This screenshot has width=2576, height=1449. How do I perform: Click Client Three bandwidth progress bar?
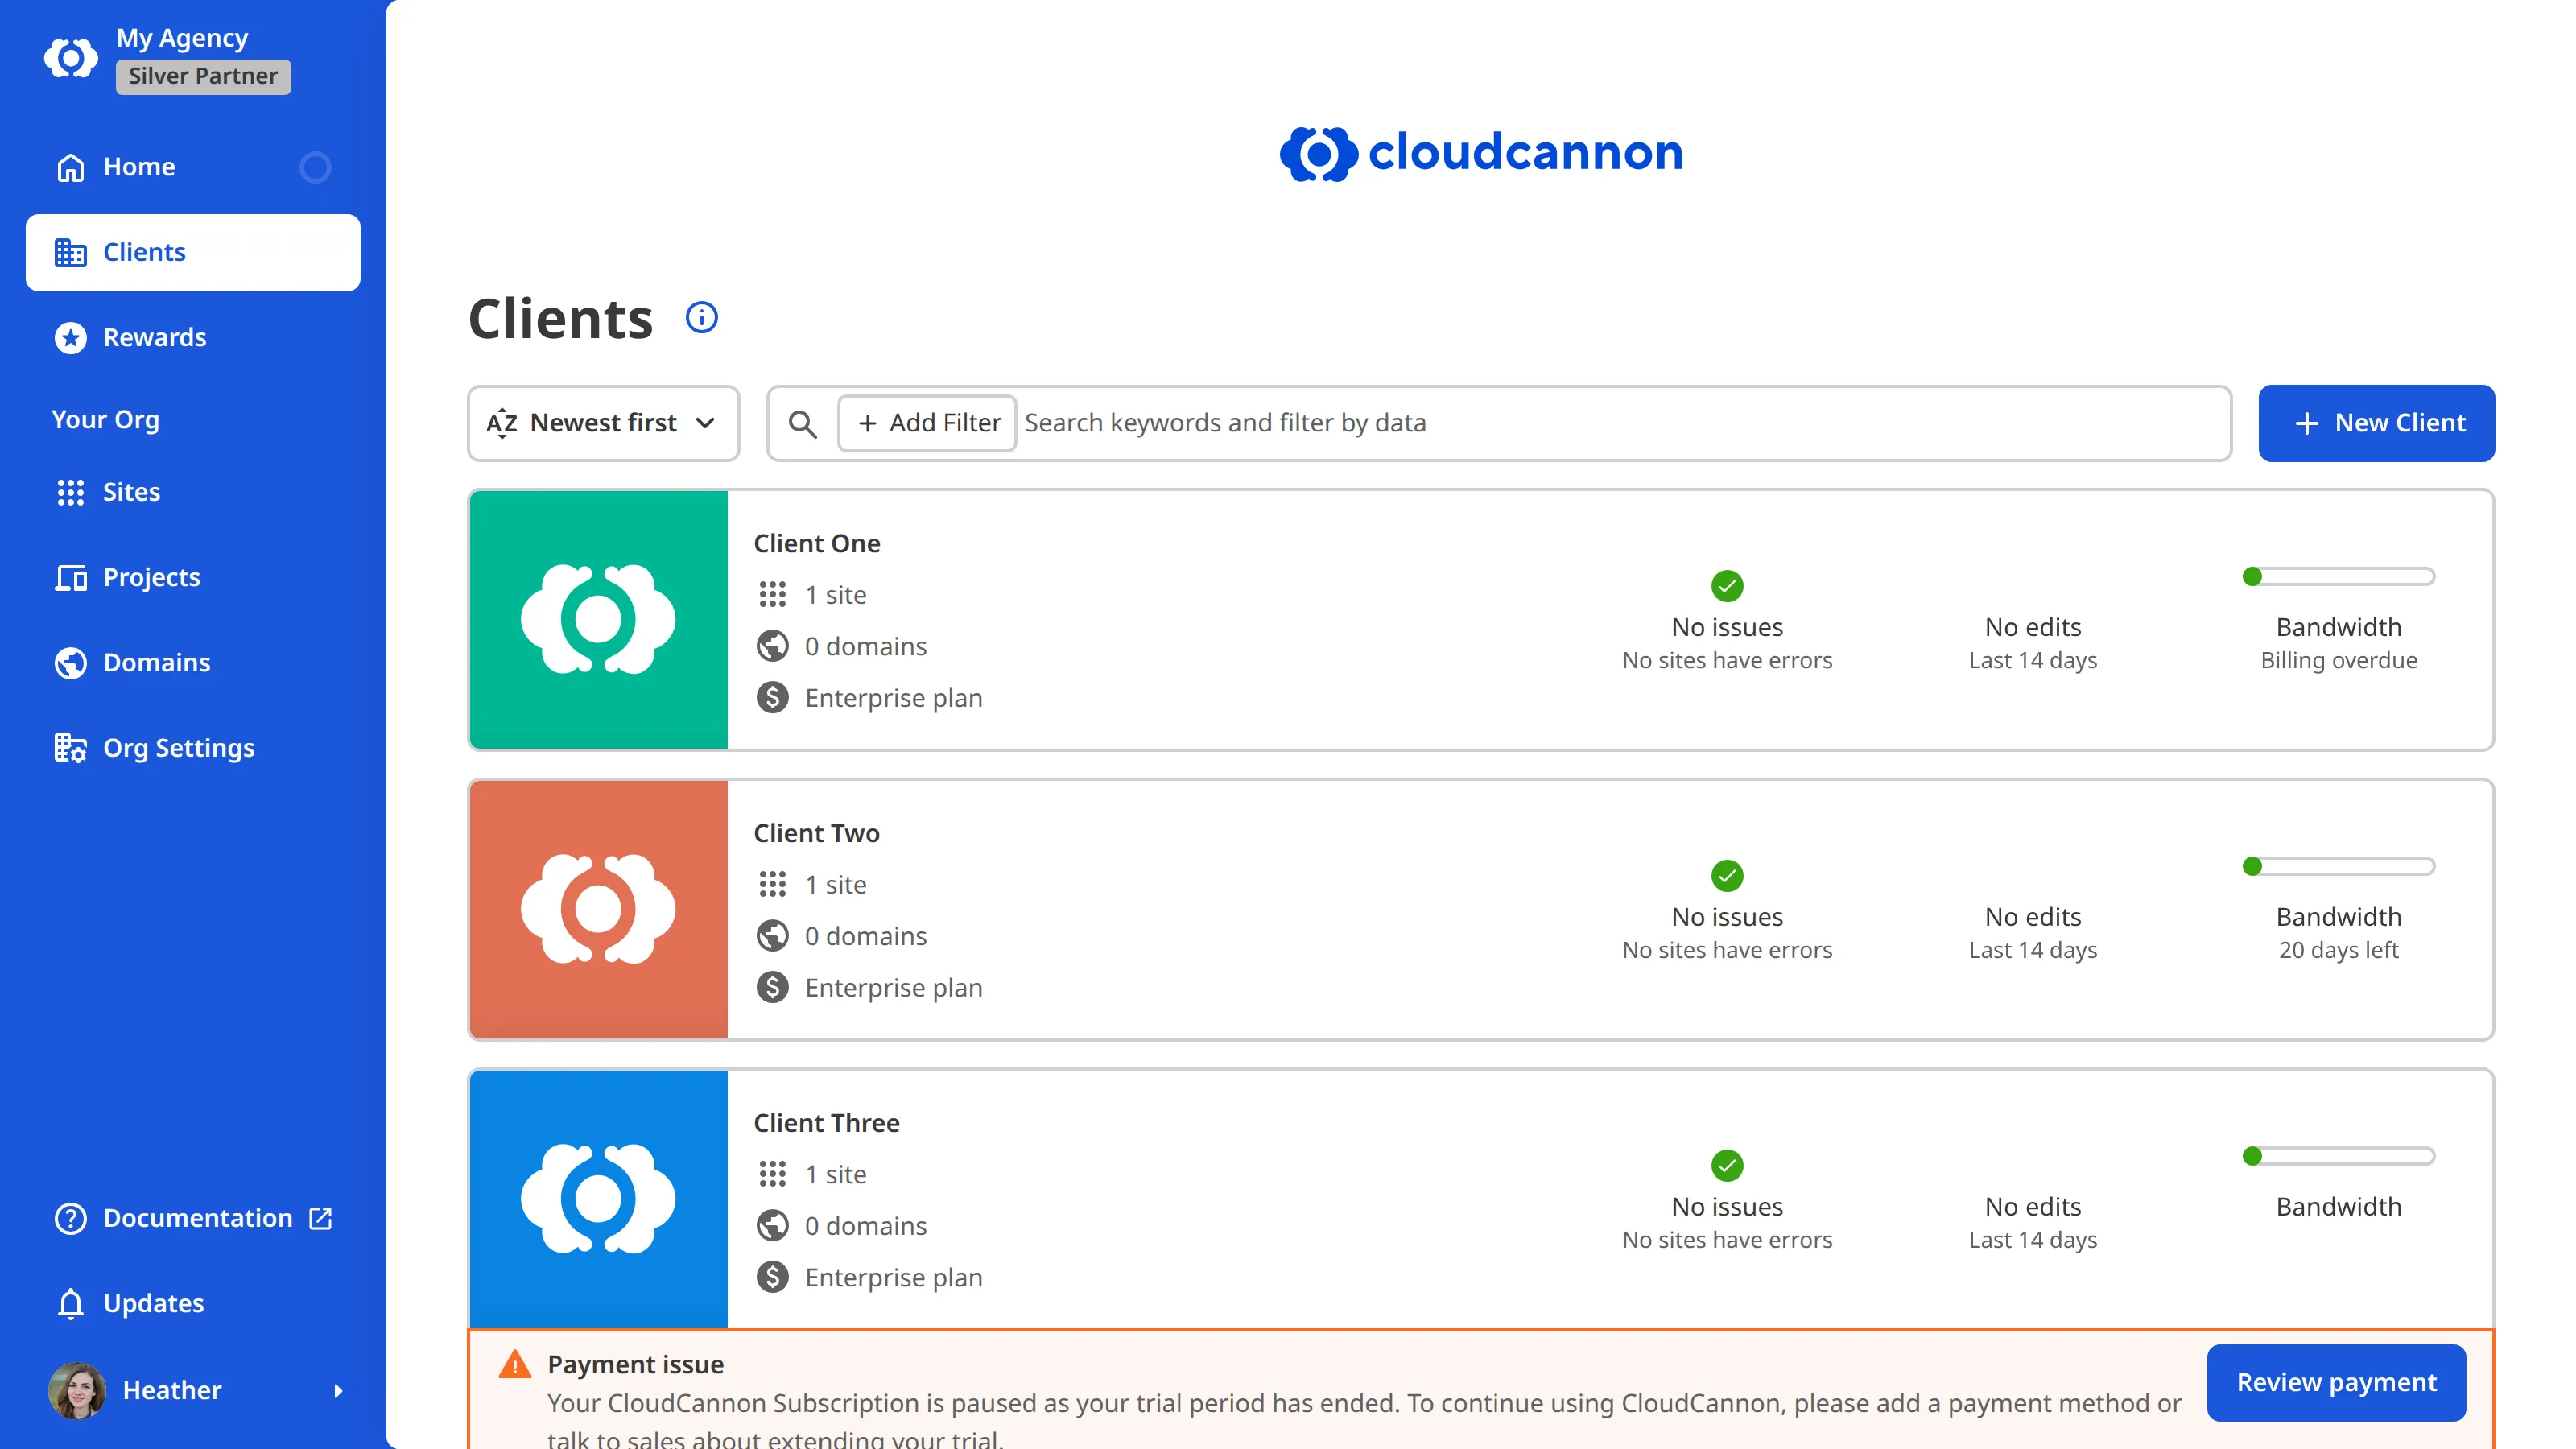click(x=2338, y=1156)
